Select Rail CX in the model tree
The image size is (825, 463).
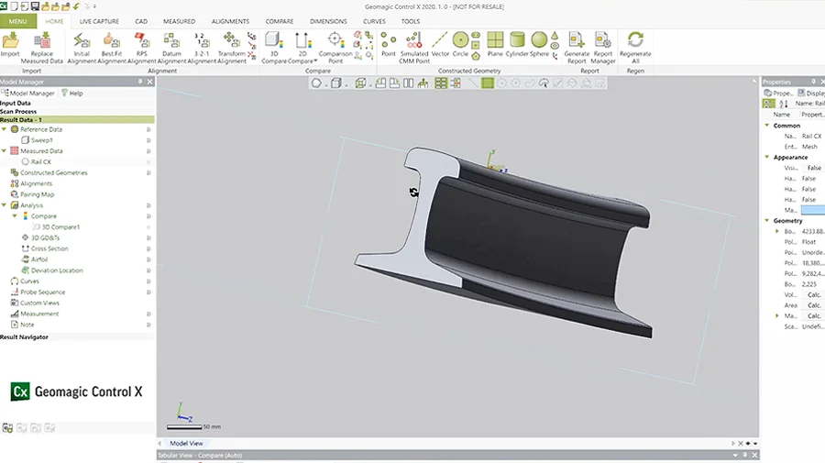click(x=41, y=161)
